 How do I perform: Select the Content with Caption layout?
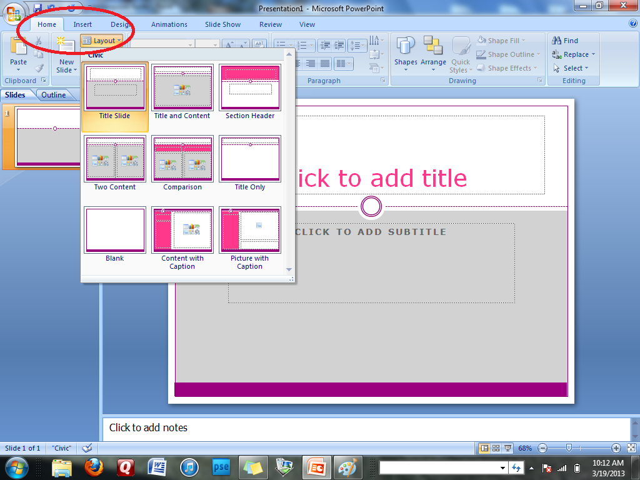[x=182, y=238]
